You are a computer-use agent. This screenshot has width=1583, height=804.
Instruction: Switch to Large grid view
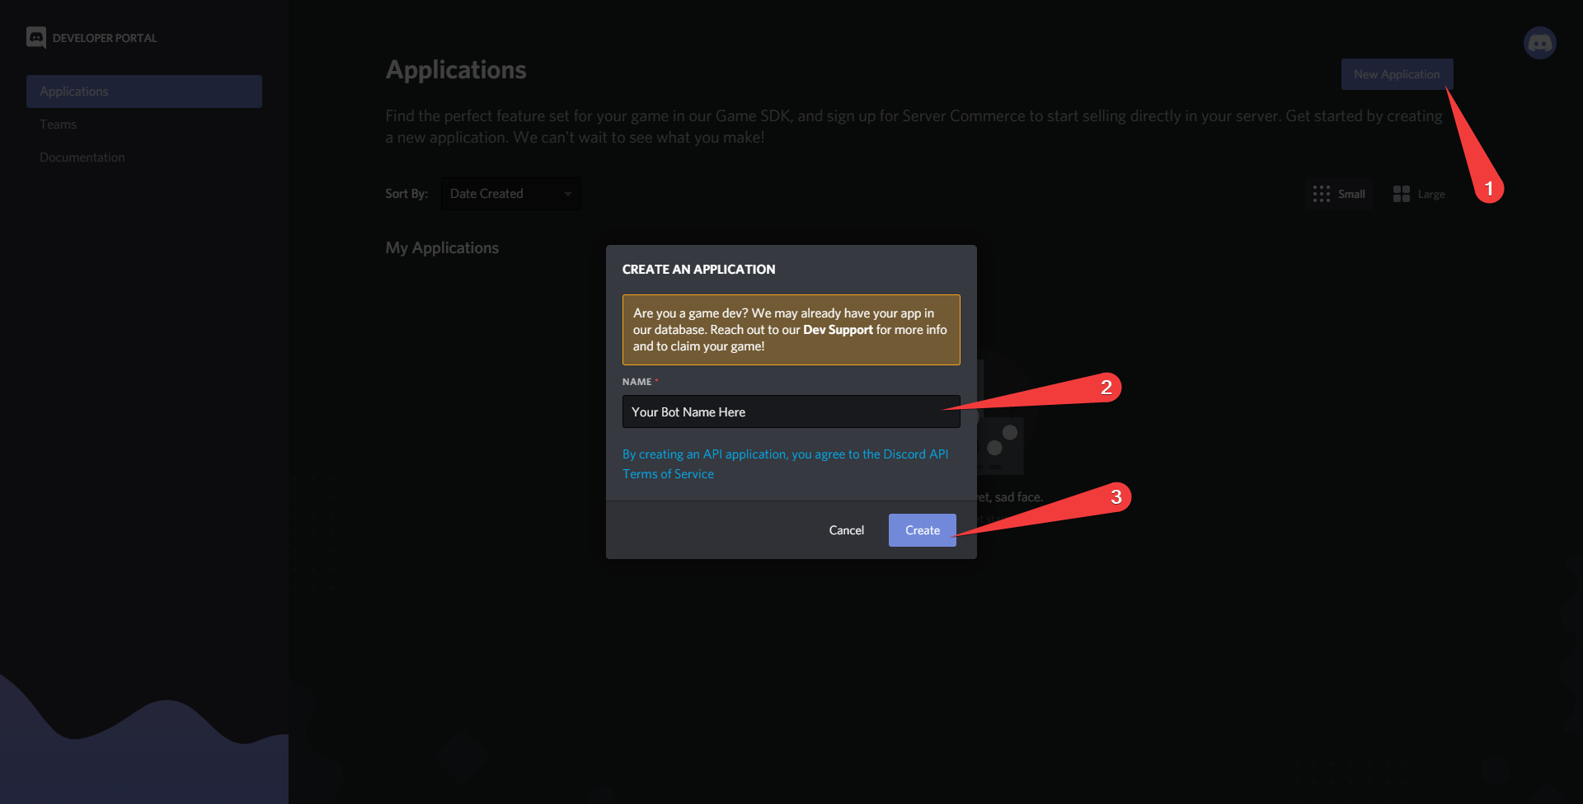point(1419,194)
